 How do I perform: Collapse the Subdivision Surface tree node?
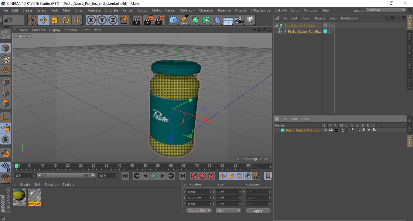coord(276,25)
